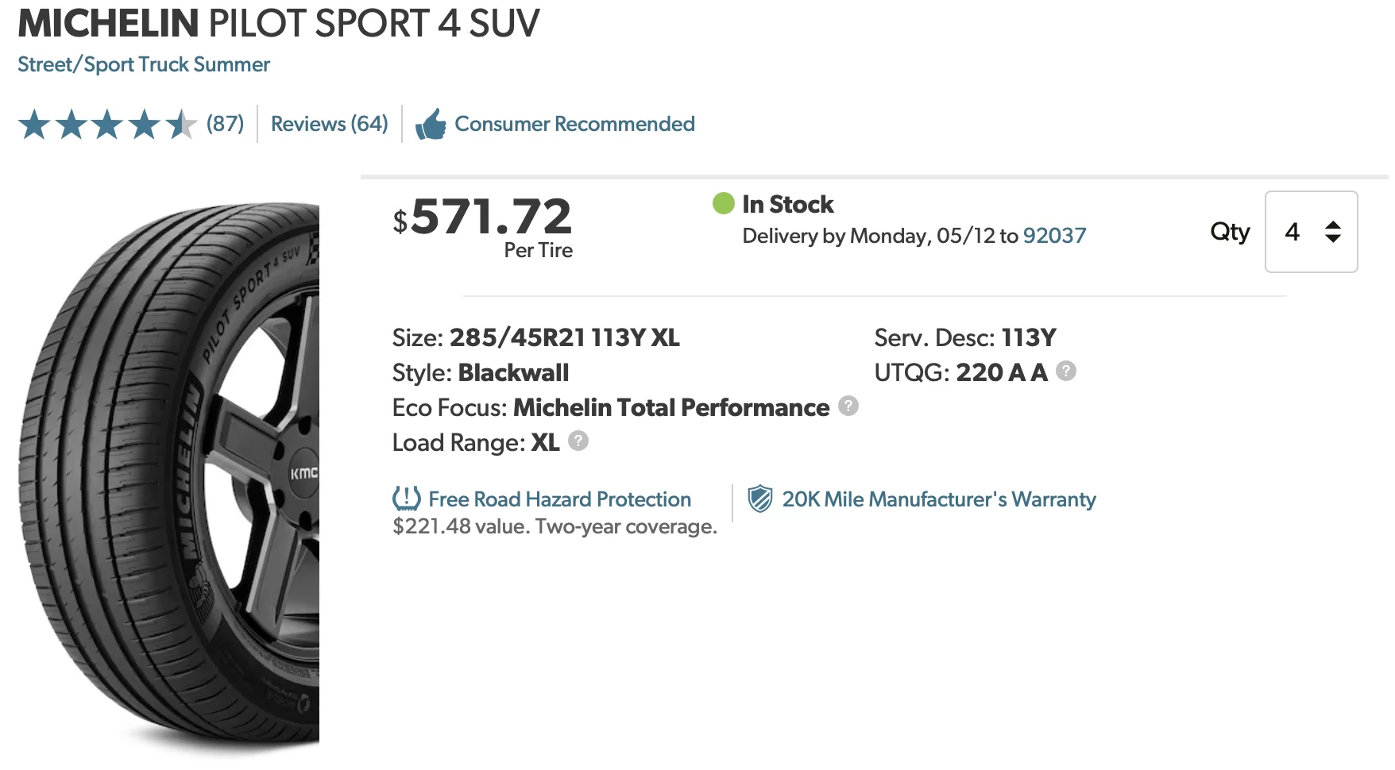Screen dimensions: 1395x770
Task: View 20K Mile Manufacturer's Warranty details
Action: (x=939, y=499)
